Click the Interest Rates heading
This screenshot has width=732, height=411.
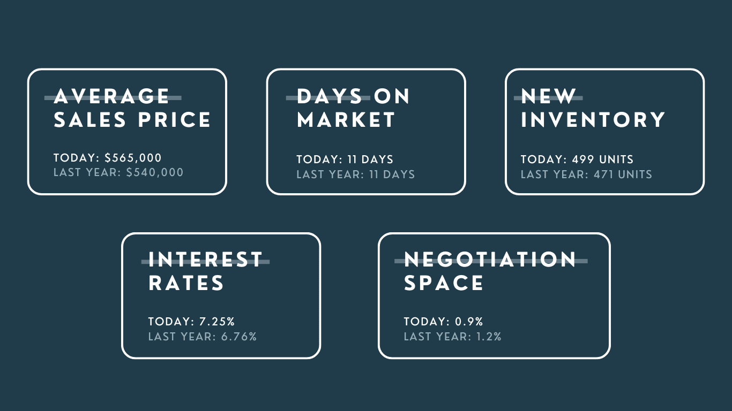(206, 271)
